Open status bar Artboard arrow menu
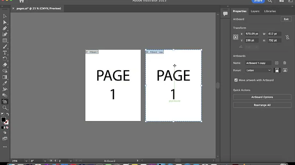Screen dimensions: 295x165 [x=138, y=161]
